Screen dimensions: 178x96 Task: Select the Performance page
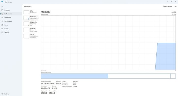11,14
